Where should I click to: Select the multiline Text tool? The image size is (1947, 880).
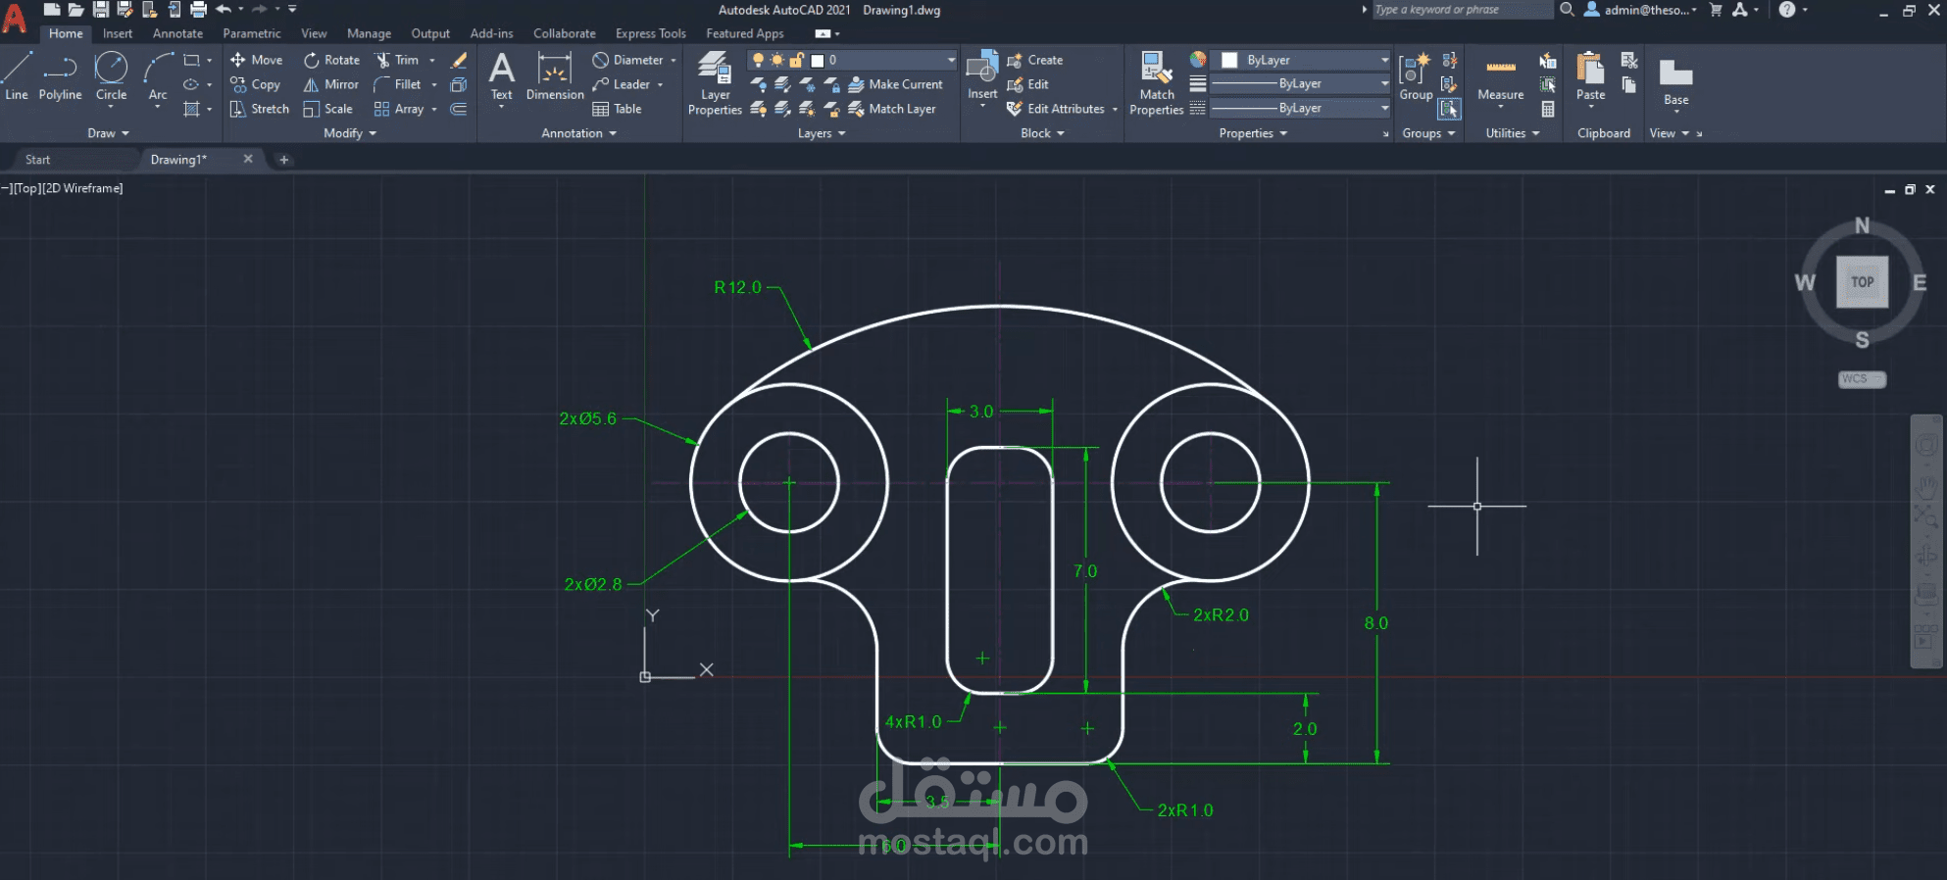501,76
